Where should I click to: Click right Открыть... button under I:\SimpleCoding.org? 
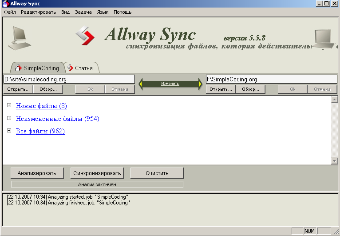[x=221, y=89]
